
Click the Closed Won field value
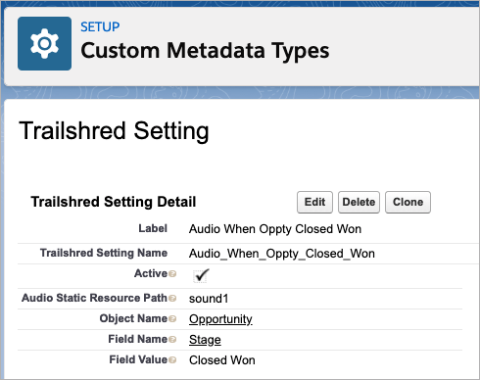tap(222, 360)
